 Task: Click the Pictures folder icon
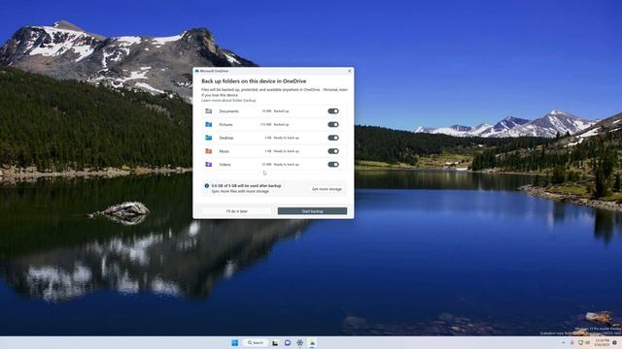[x=208, y=125]
